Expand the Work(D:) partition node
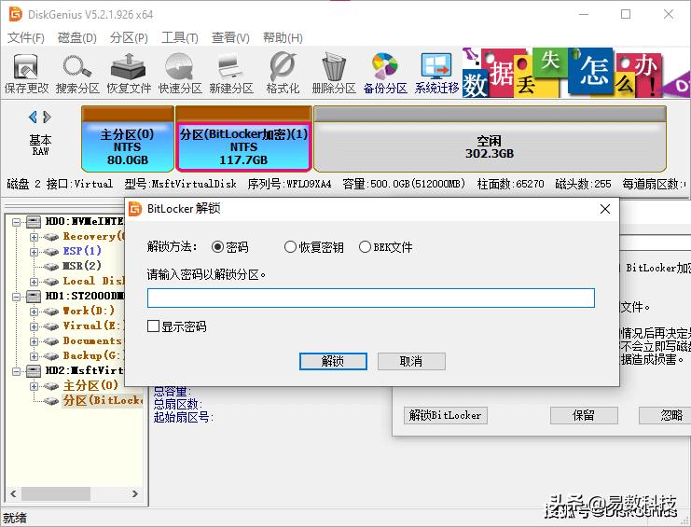Viewport: 691px width, 527px height. pos(34,312)
